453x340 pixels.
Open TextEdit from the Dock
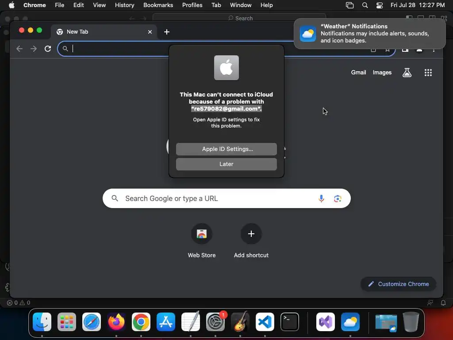coord(191,321)
